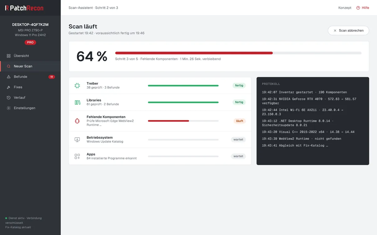This screenshot has height=235, width=377.
Task: Open Einstellungen in the sidebar
Action: (30, 108)
